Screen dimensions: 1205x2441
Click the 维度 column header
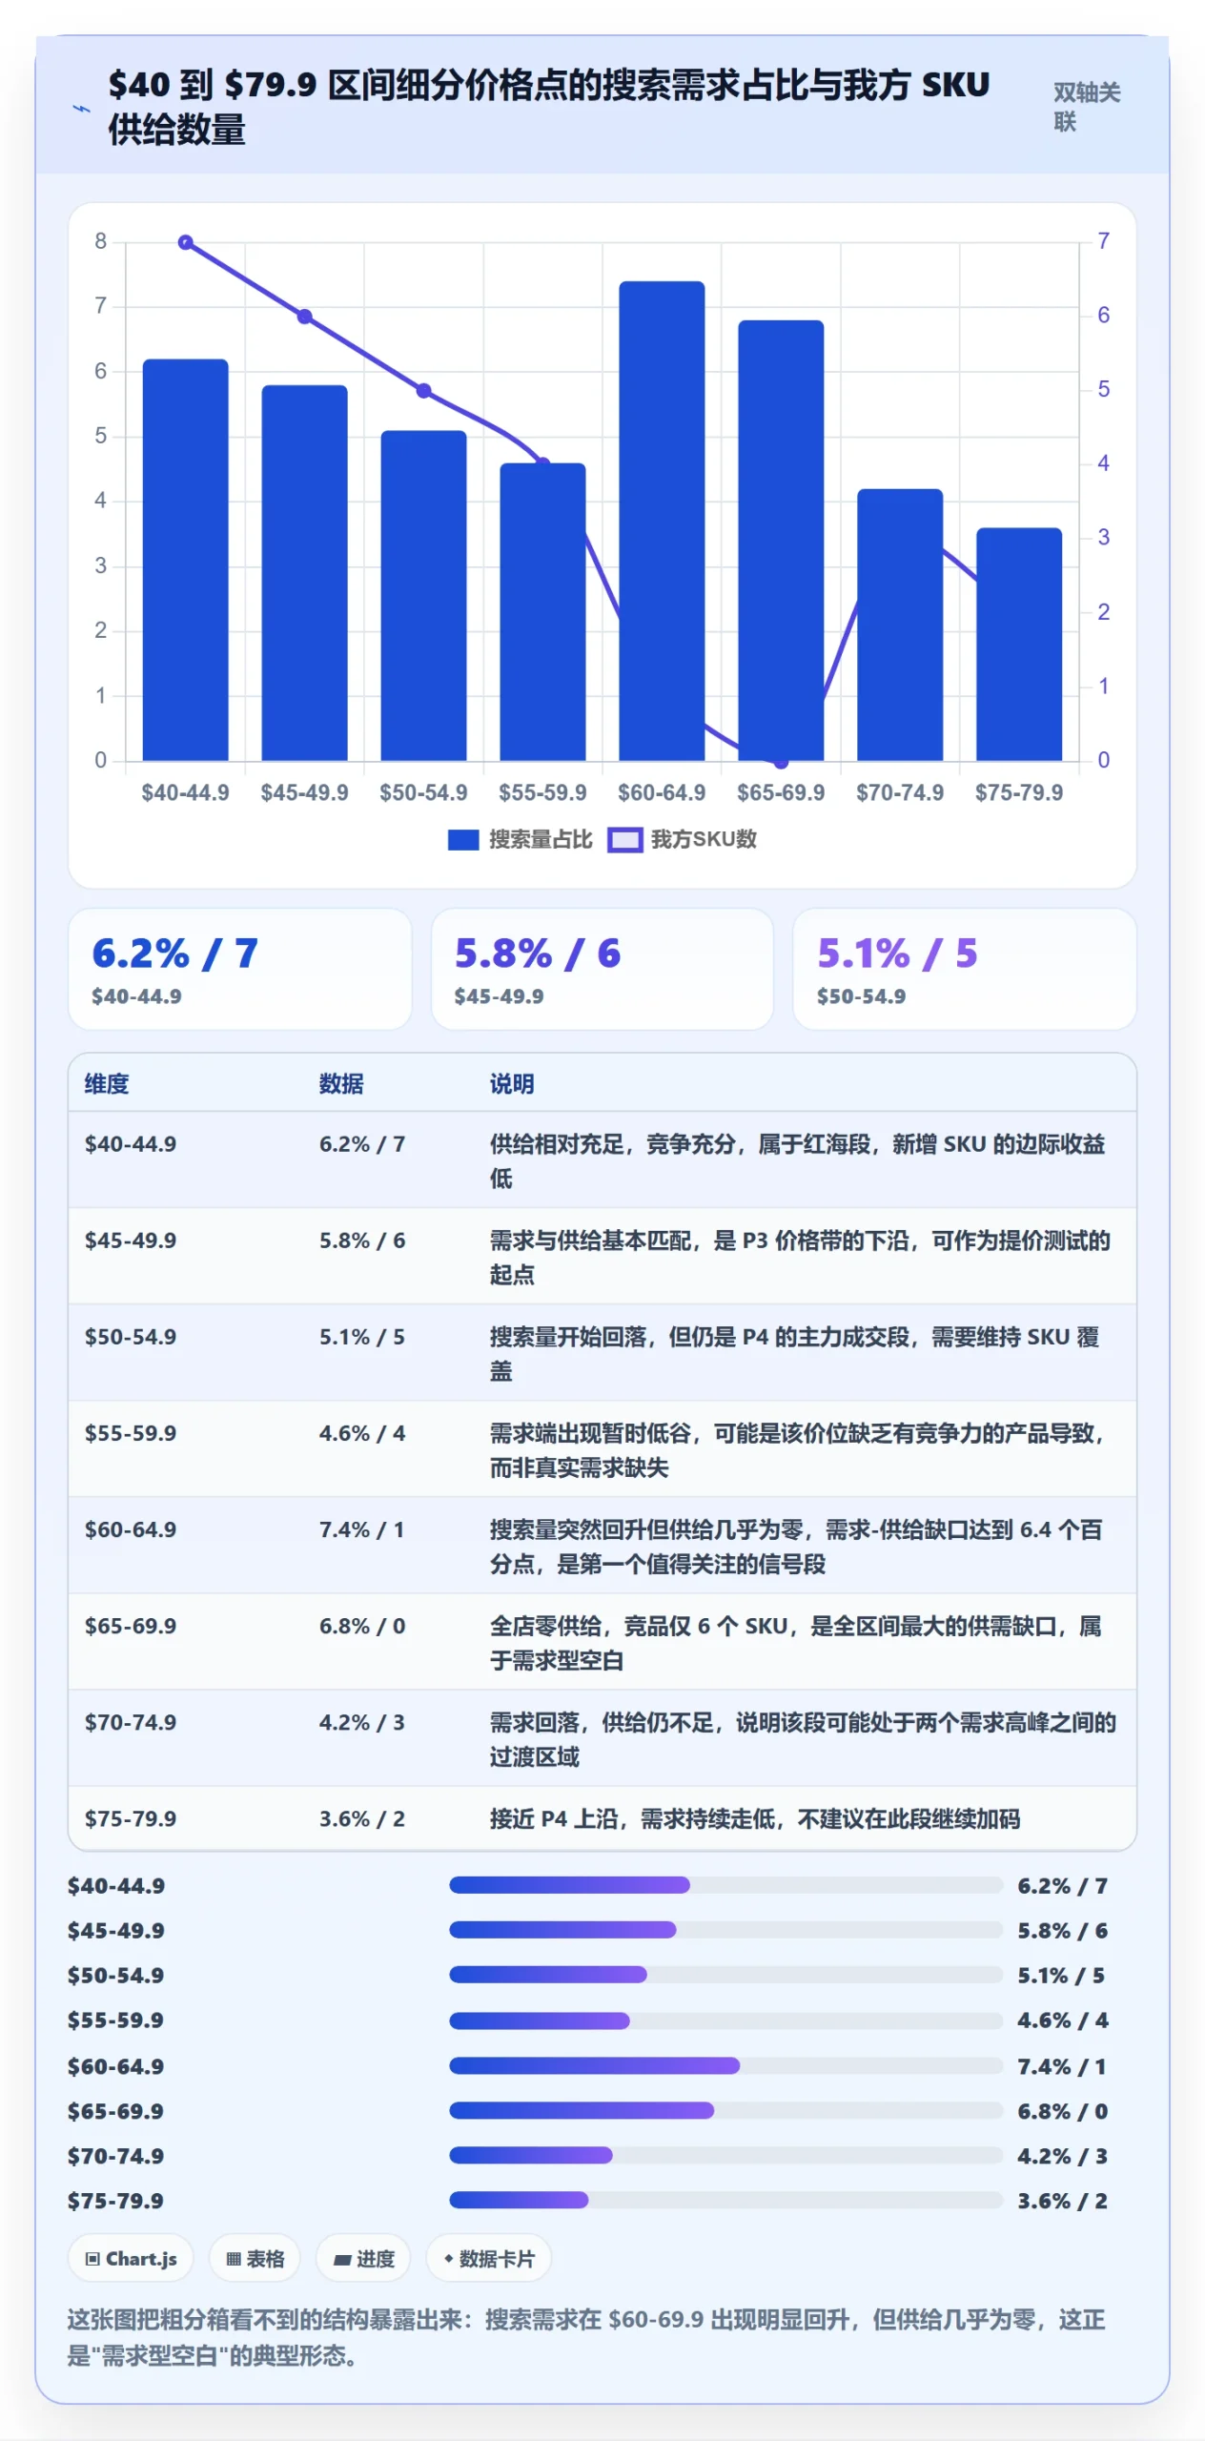(107, 1084)
